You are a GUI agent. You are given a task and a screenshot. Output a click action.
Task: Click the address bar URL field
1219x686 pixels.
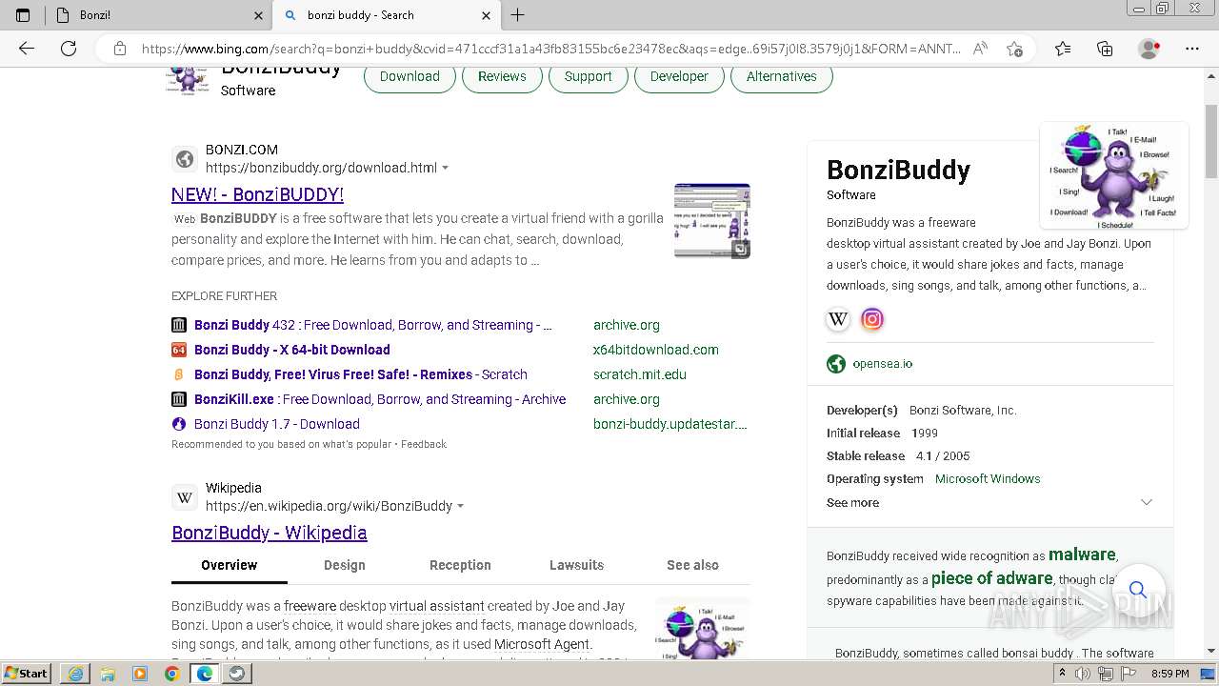(550, 49)
